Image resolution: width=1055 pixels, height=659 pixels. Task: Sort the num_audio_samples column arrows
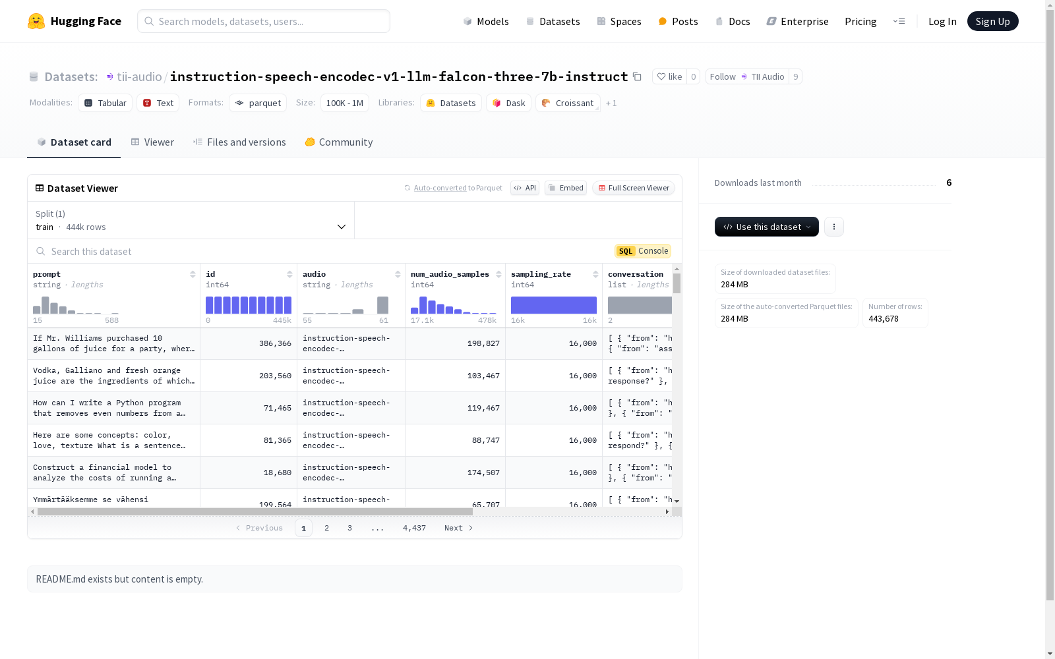pyautogui.click(x=498, y=274)
